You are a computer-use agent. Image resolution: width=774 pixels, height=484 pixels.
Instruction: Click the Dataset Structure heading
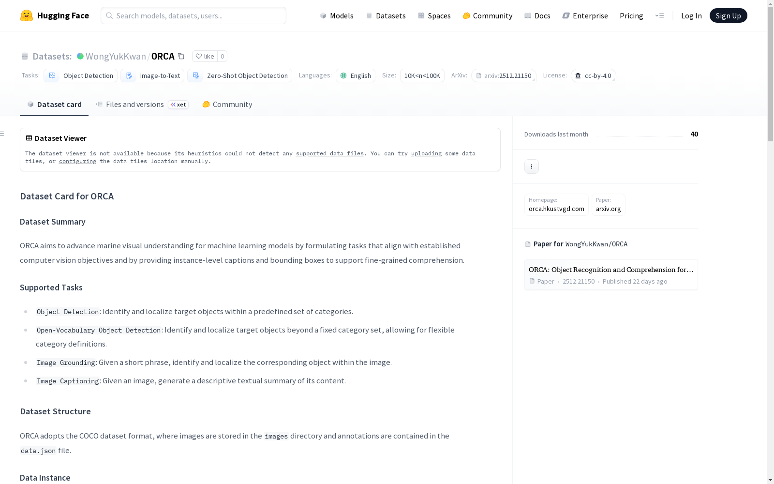pyautogui.click(x=56, y=411)
